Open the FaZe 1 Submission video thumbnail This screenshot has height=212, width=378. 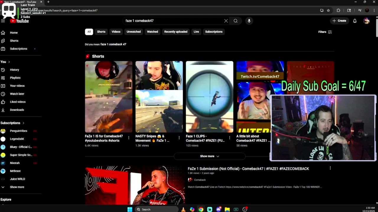coord(135,185)
